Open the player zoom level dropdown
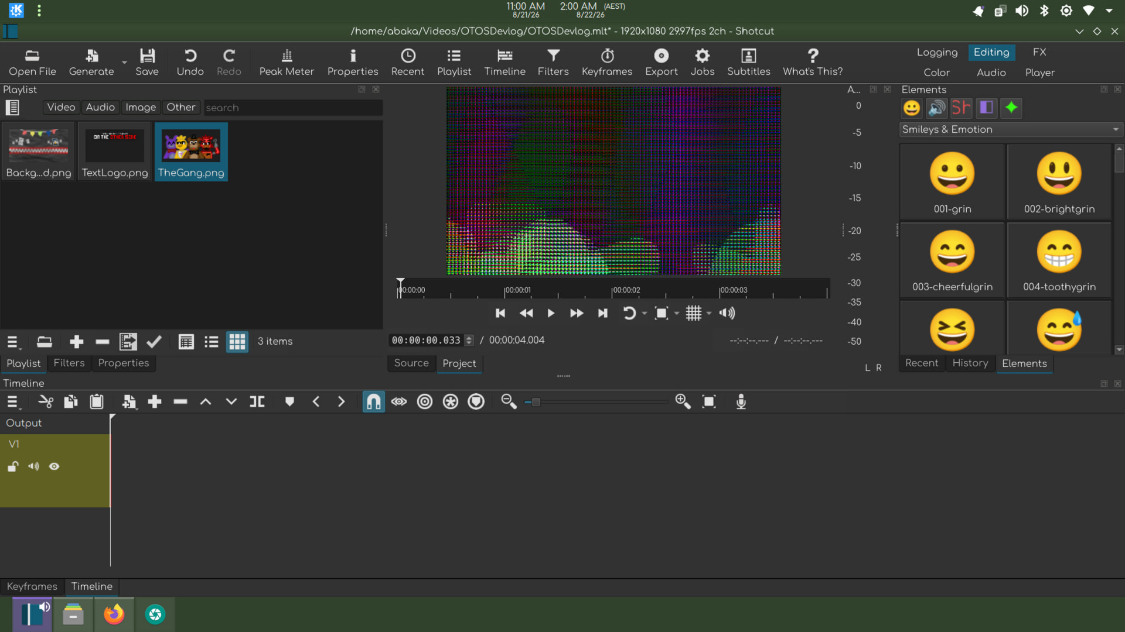Image resolution: width=1125 pixels, height=632 pixels. pyautogui.click(x=677, y=314)
